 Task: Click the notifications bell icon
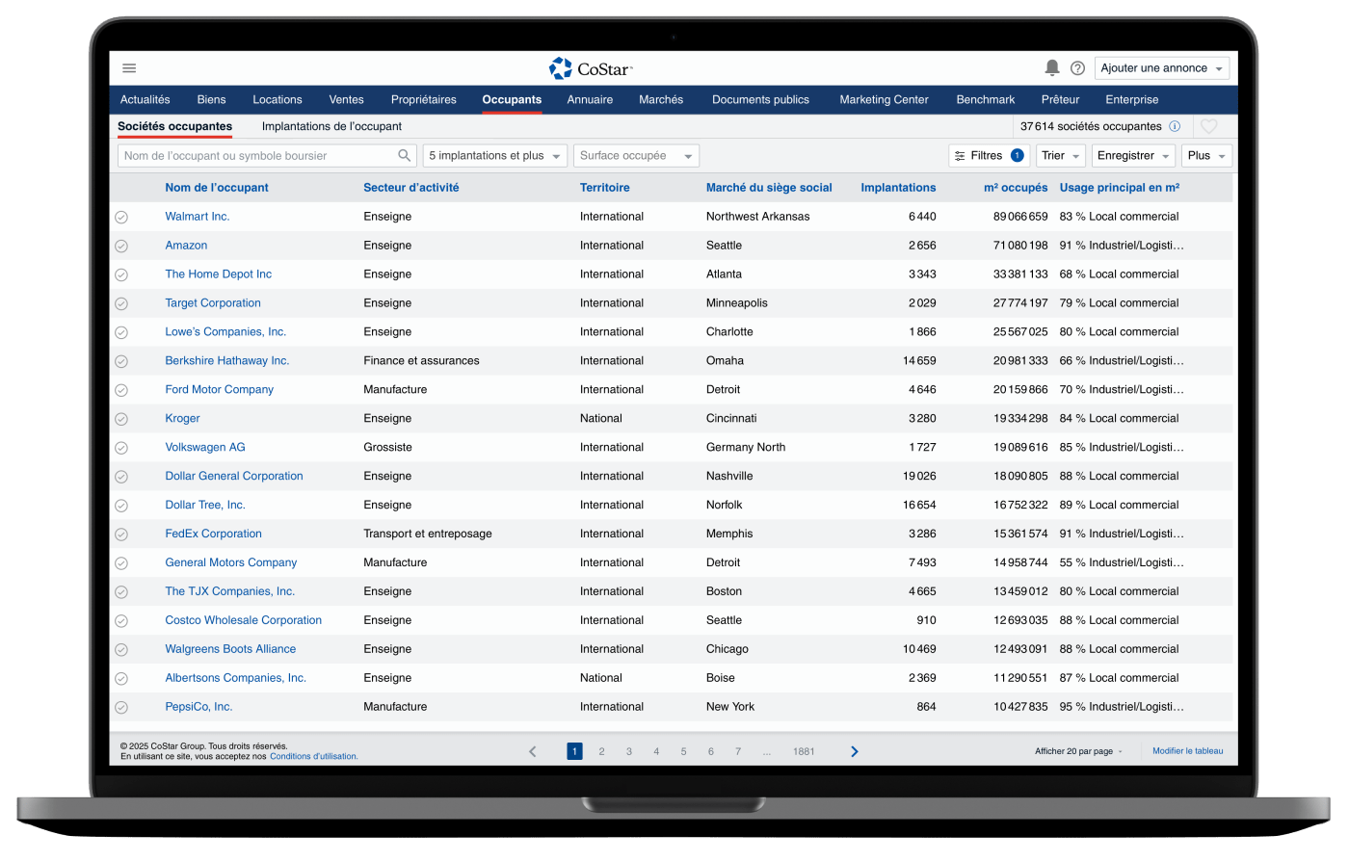click(x=1052, y=68)
